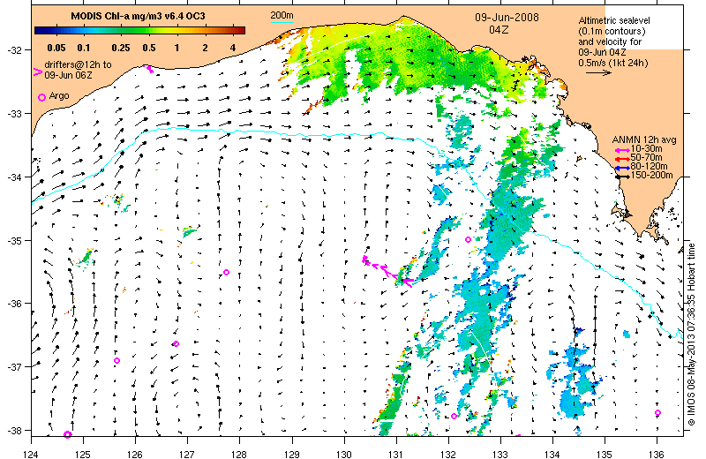Click the coastal drifter marker near 126.2E 32.3S
This screenshot has width=706, height=459.
pos(148,69)
